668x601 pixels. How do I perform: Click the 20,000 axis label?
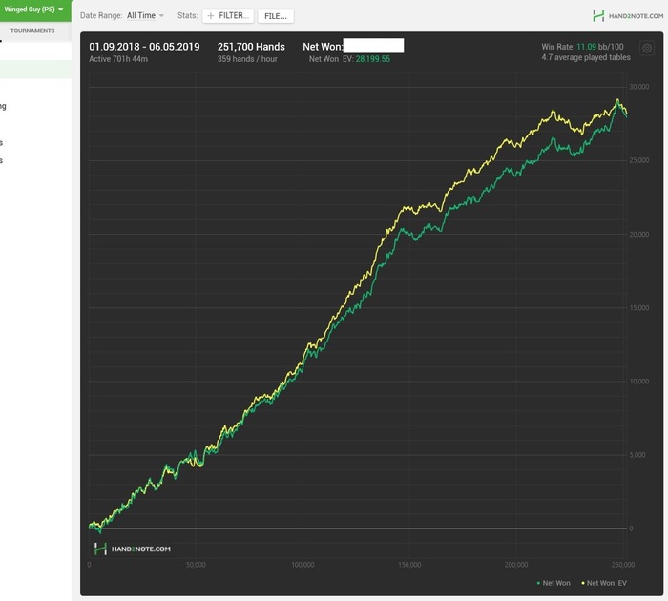point(639,235)
